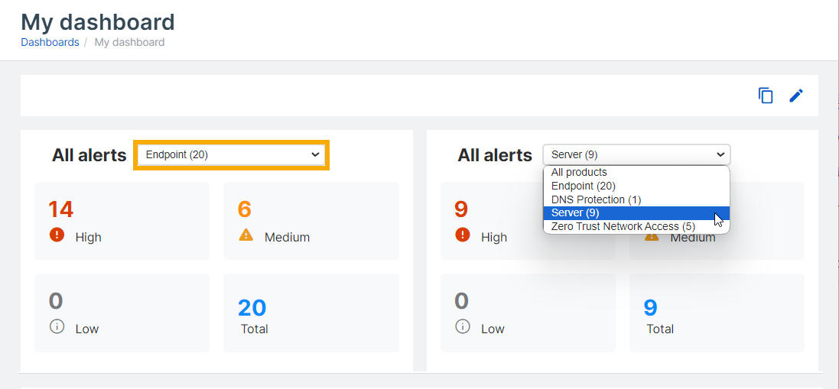Click red High alert icon in Endpoint widget
Viewport: 839px width, 389px height.
tap(57, 235)
